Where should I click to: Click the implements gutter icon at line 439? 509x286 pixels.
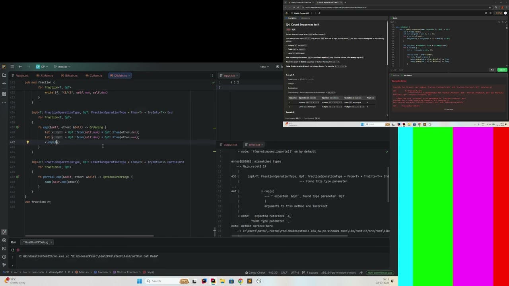pos(17,127)
